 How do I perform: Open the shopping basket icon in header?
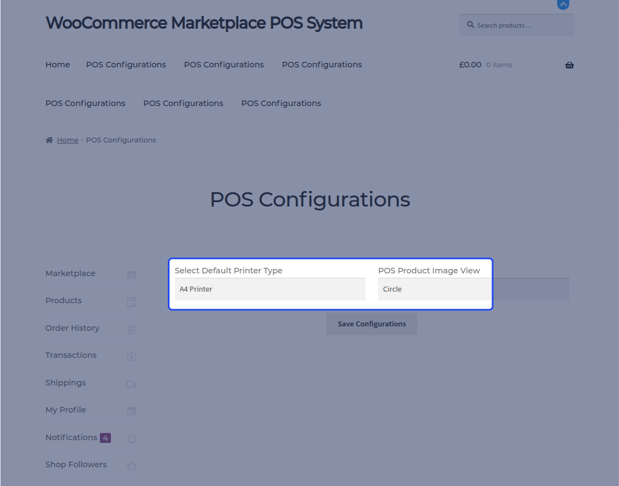[569, 65]
